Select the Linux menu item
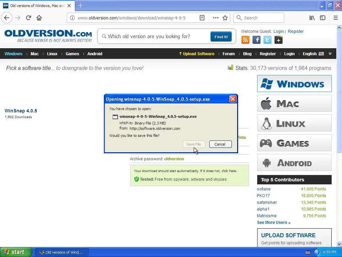This screenshot has height=257, width=342. tap(52, 54)
